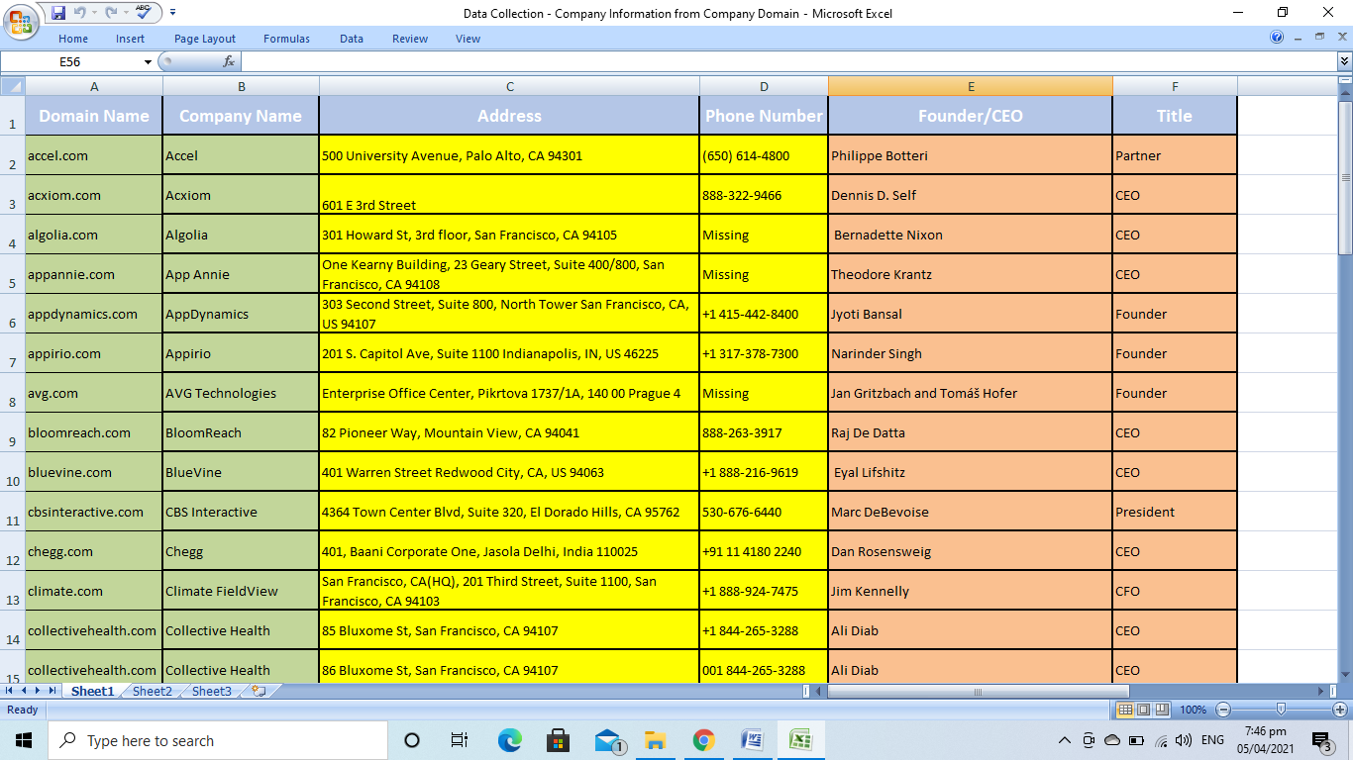Switch to the Sheet2 tab

(153, 691)
